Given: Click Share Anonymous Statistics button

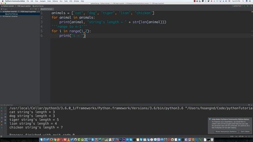Looking at the screenshot, I should coord(226,131).
